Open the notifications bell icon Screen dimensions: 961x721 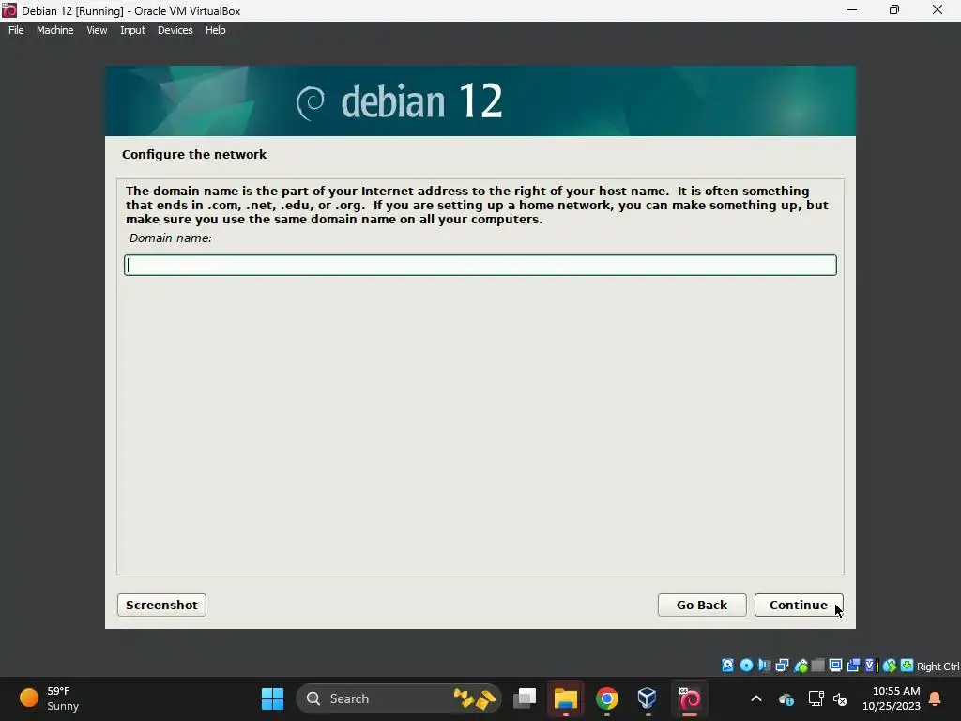[x=936, y=698]
